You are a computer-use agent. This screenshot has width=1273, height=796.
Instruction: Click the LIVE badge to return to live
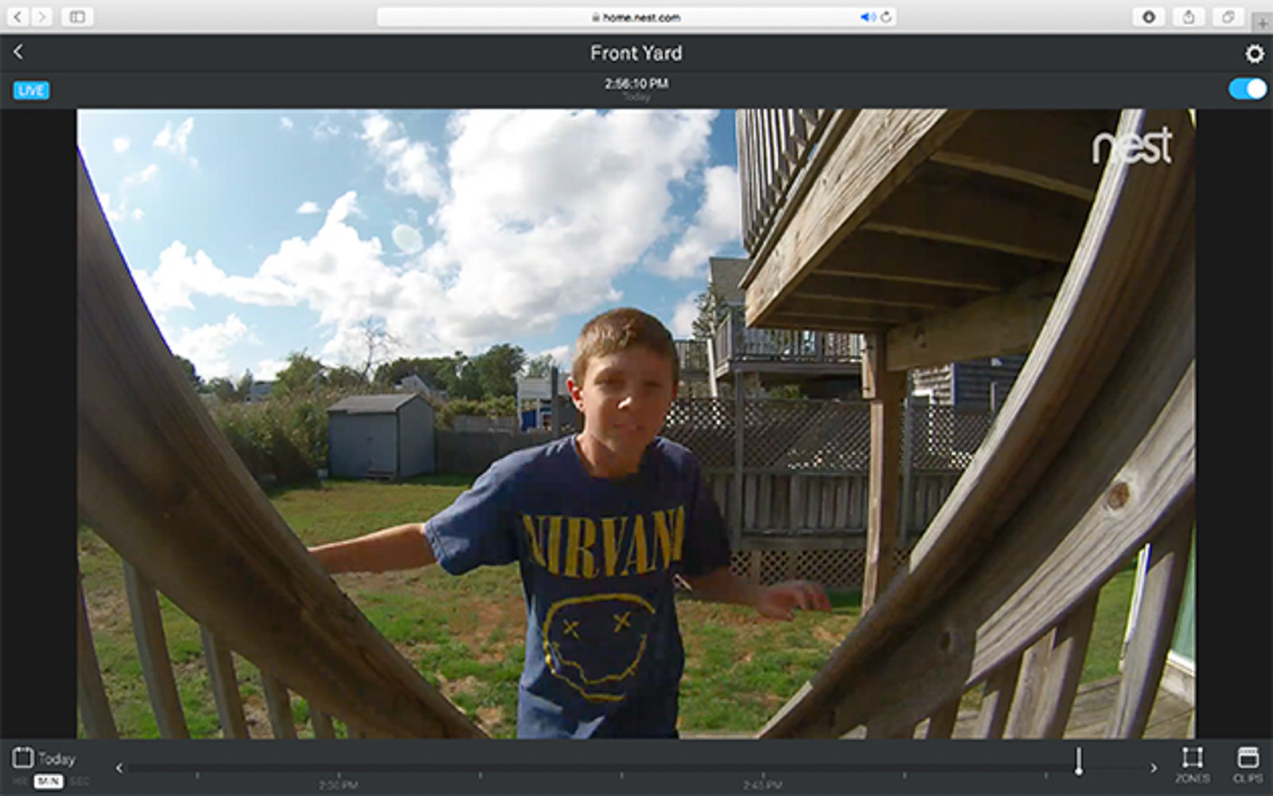click(31, 90)
